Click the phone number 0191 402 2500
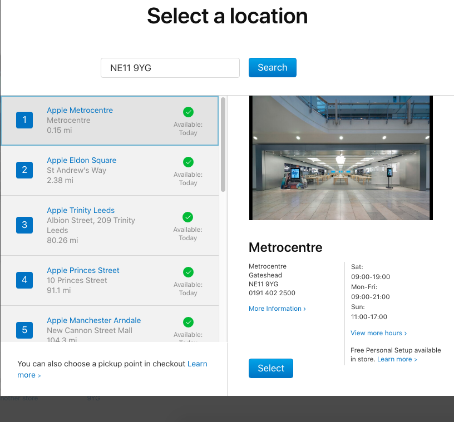Screen dimensions: 454x422 [272, 293]
